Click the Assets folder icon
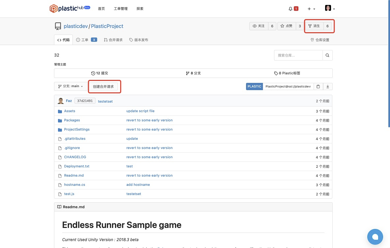The height and width of the screenshot is (248, 390). pyautogui.click(x=60, y=111)
